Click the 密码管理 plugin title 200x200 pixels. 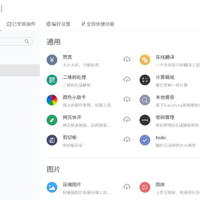(165, 117)
